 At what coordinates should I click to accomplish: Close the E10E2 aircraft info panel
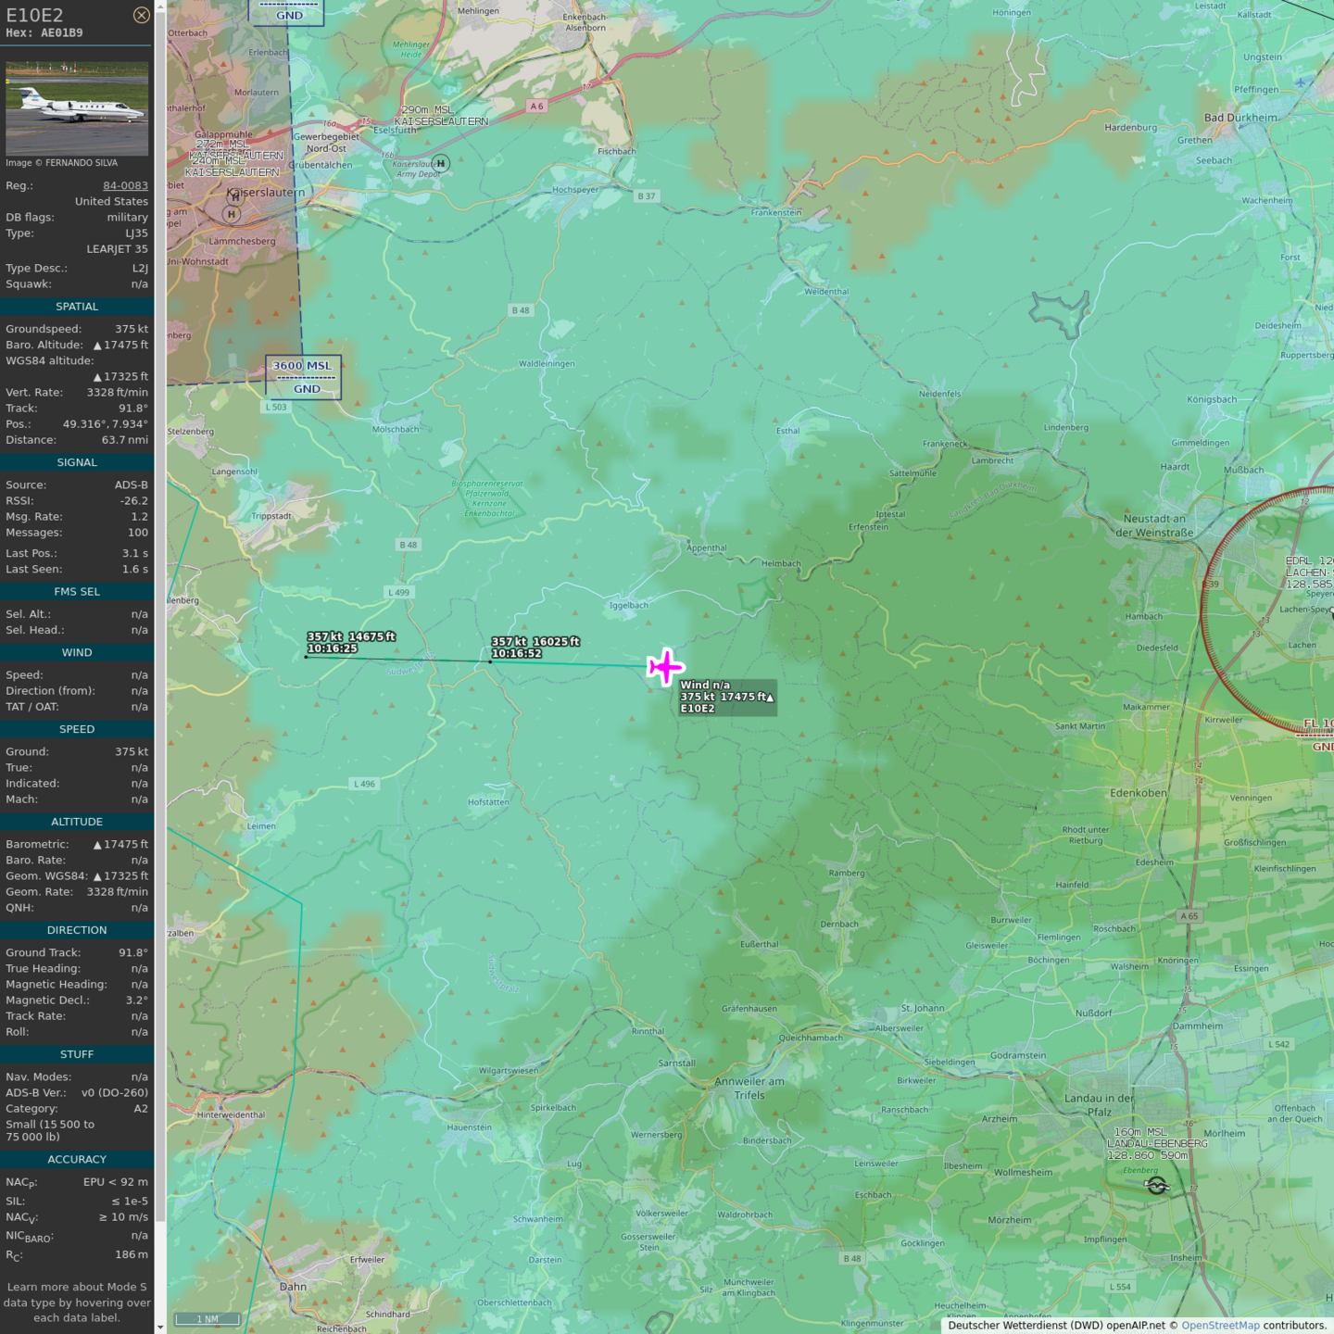(x=141, y=15)
